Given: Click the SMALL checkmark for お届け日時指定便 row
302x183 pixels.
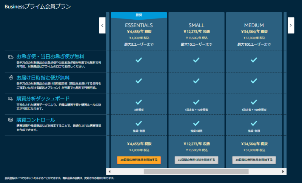Looking at the screenshot, I should pyautogui.click(x=196, y=81).
